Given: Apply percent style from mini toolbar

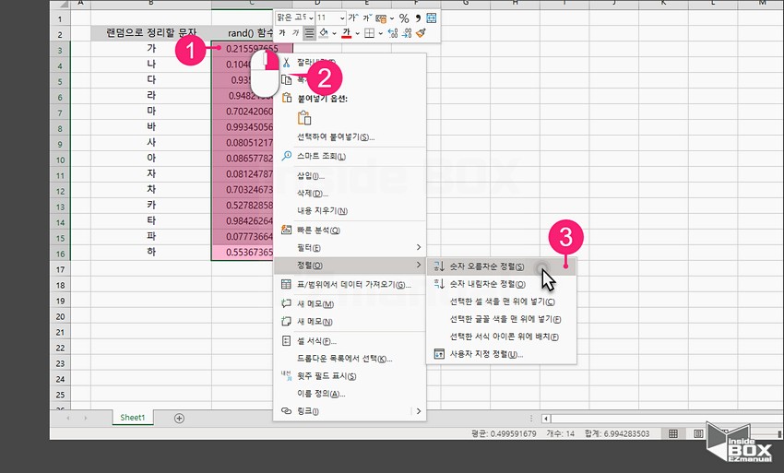Looking at the screenshot, I should point(404,18).
